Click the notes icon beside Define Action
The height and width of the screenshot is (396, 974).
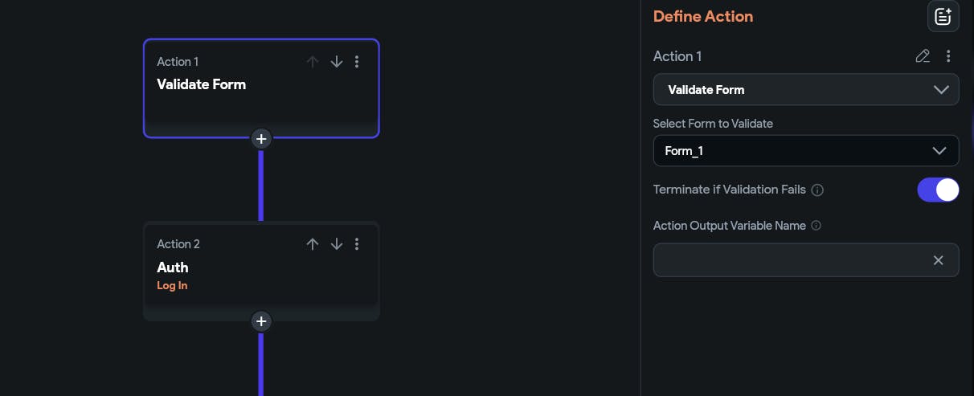943,16
